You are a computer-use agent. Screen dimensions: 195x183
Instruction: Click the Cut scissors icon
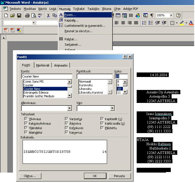(48, 16)
